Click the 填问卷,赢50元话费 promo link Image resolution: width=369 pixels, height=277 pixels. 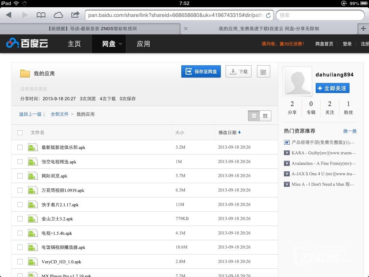283,44
